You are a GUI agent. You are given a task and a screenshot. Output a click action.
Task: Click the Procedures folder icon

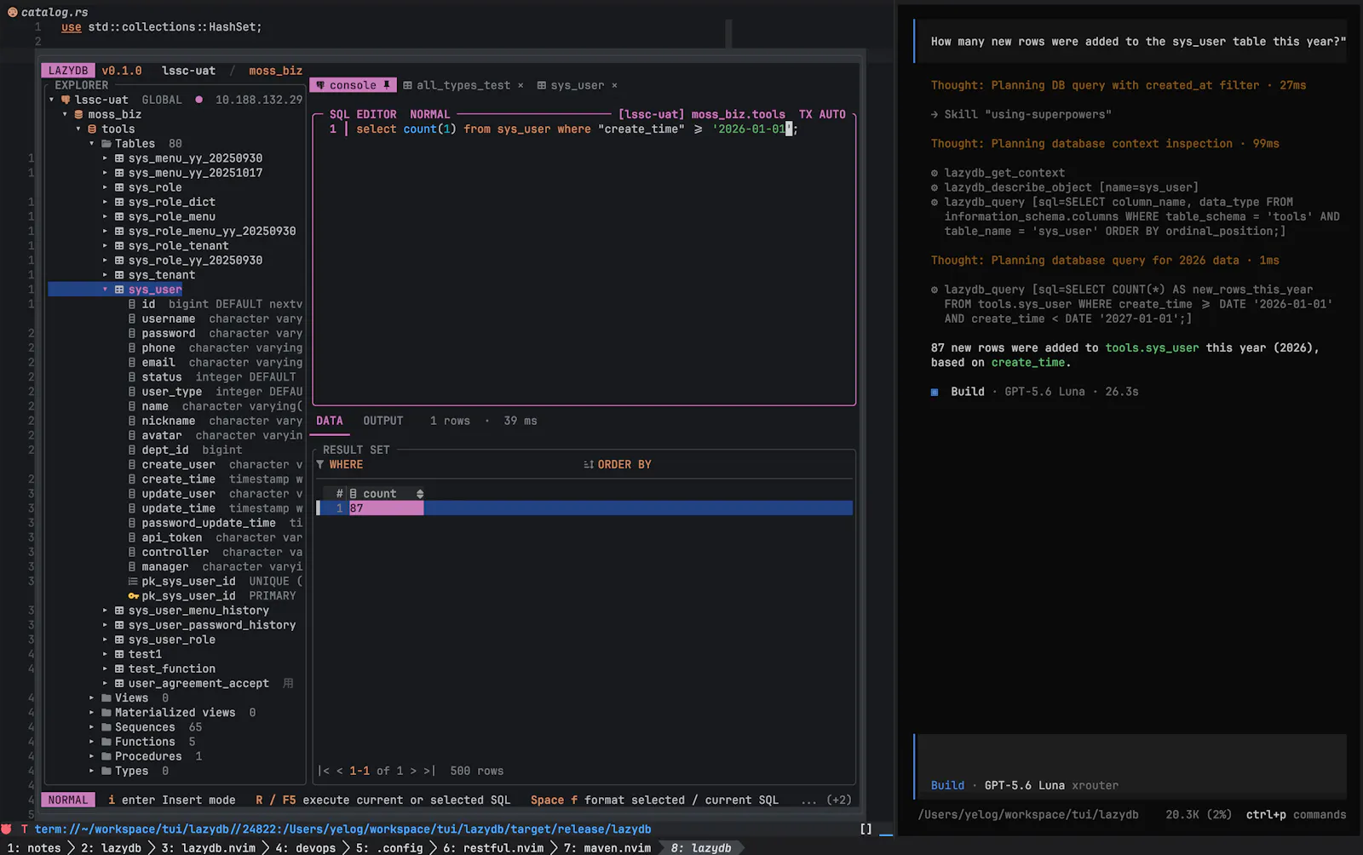[106, 756]
